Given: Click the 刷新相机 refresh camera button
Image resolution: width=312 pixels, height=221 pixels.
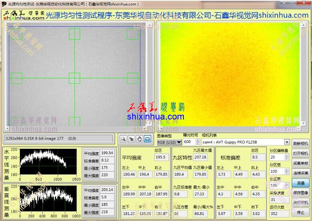Looking at the screenshot, I should pyautogui.click(x=300, y=143).
